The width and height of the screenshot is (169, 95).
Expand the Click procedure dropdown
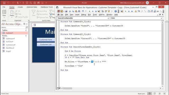coord(161,18)
